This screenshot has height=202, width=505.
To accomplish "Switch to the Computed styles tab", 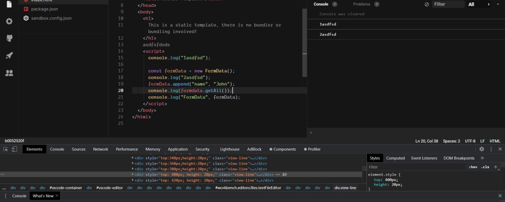I will [x=395, y=158].
